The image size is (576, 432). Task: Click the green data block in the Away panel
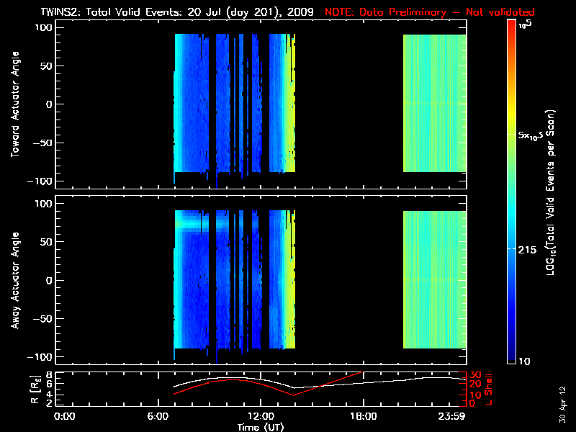[434, 279]
